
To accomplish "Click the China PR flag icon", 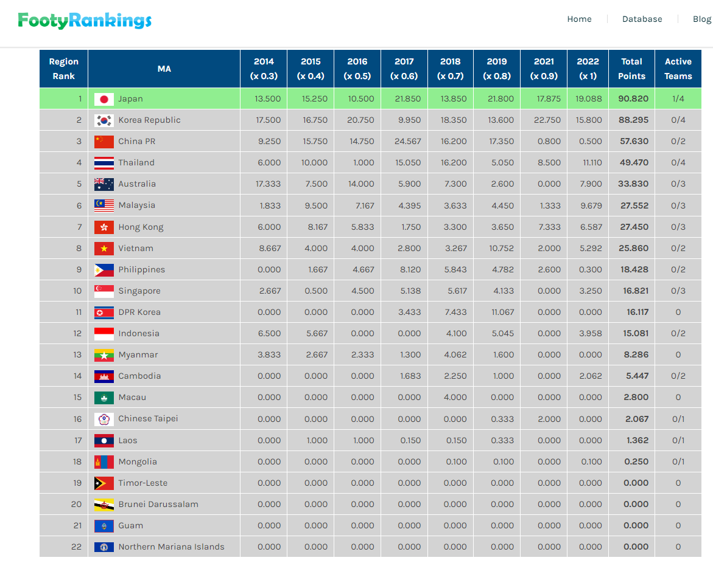I will 104,142.
